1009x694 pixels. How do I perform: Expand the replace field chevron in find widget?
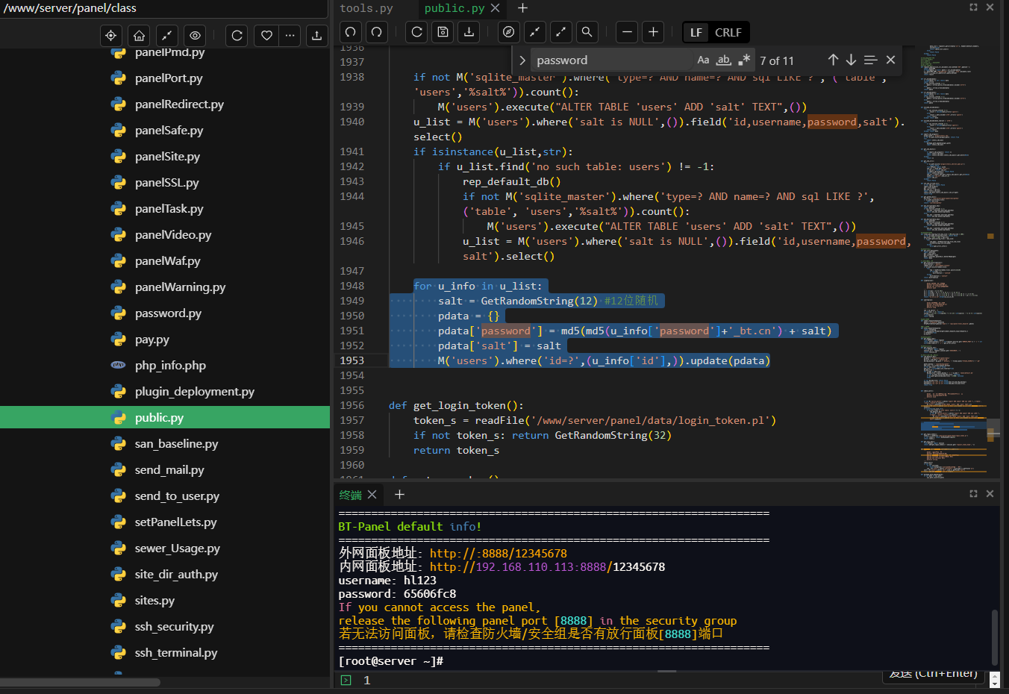pos(522,60)
